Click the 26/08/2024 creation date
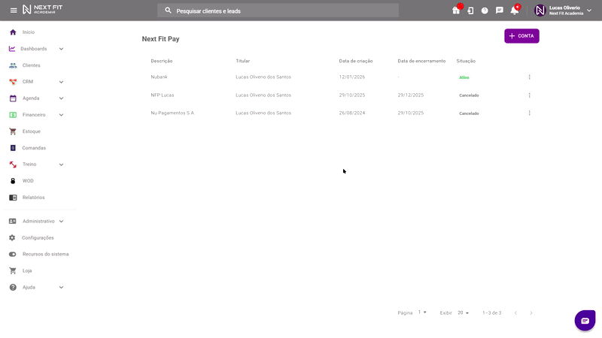This screenshot has width=602, height=338. tap(351, 113)
